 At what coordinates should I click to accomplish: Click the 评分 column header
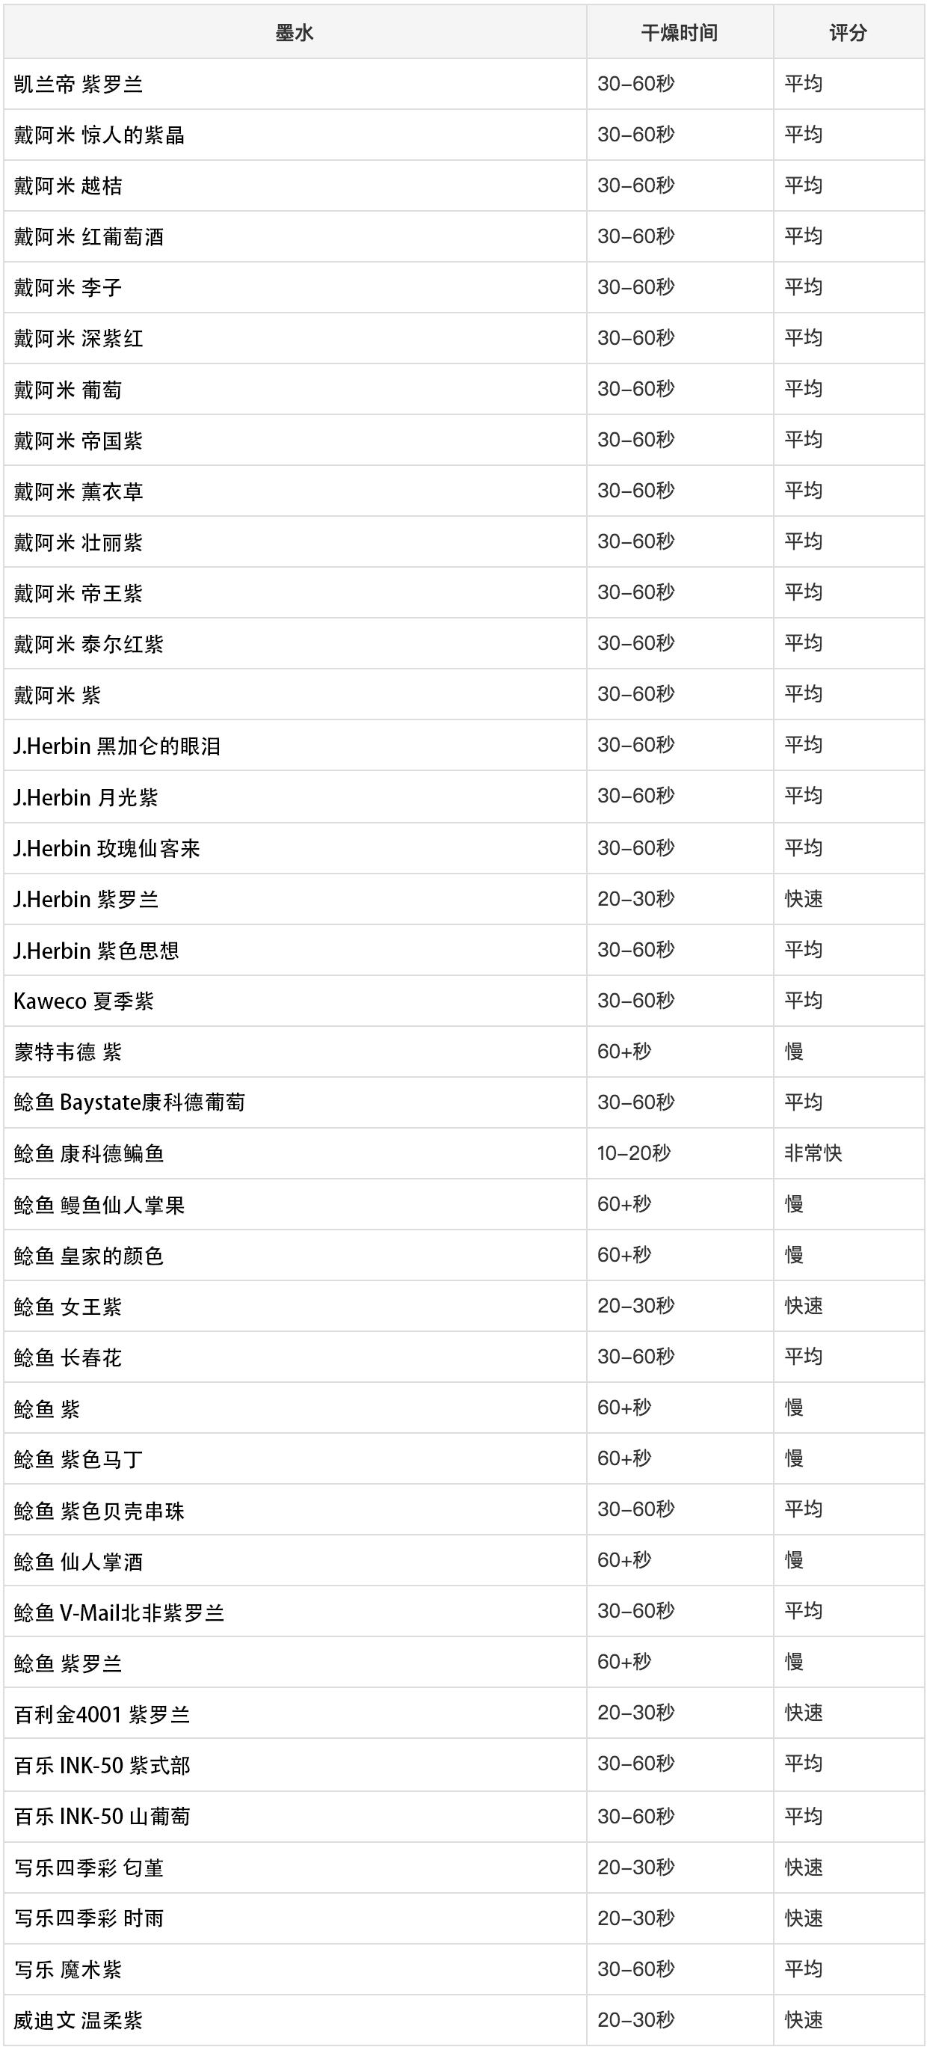tap(848, 33)
